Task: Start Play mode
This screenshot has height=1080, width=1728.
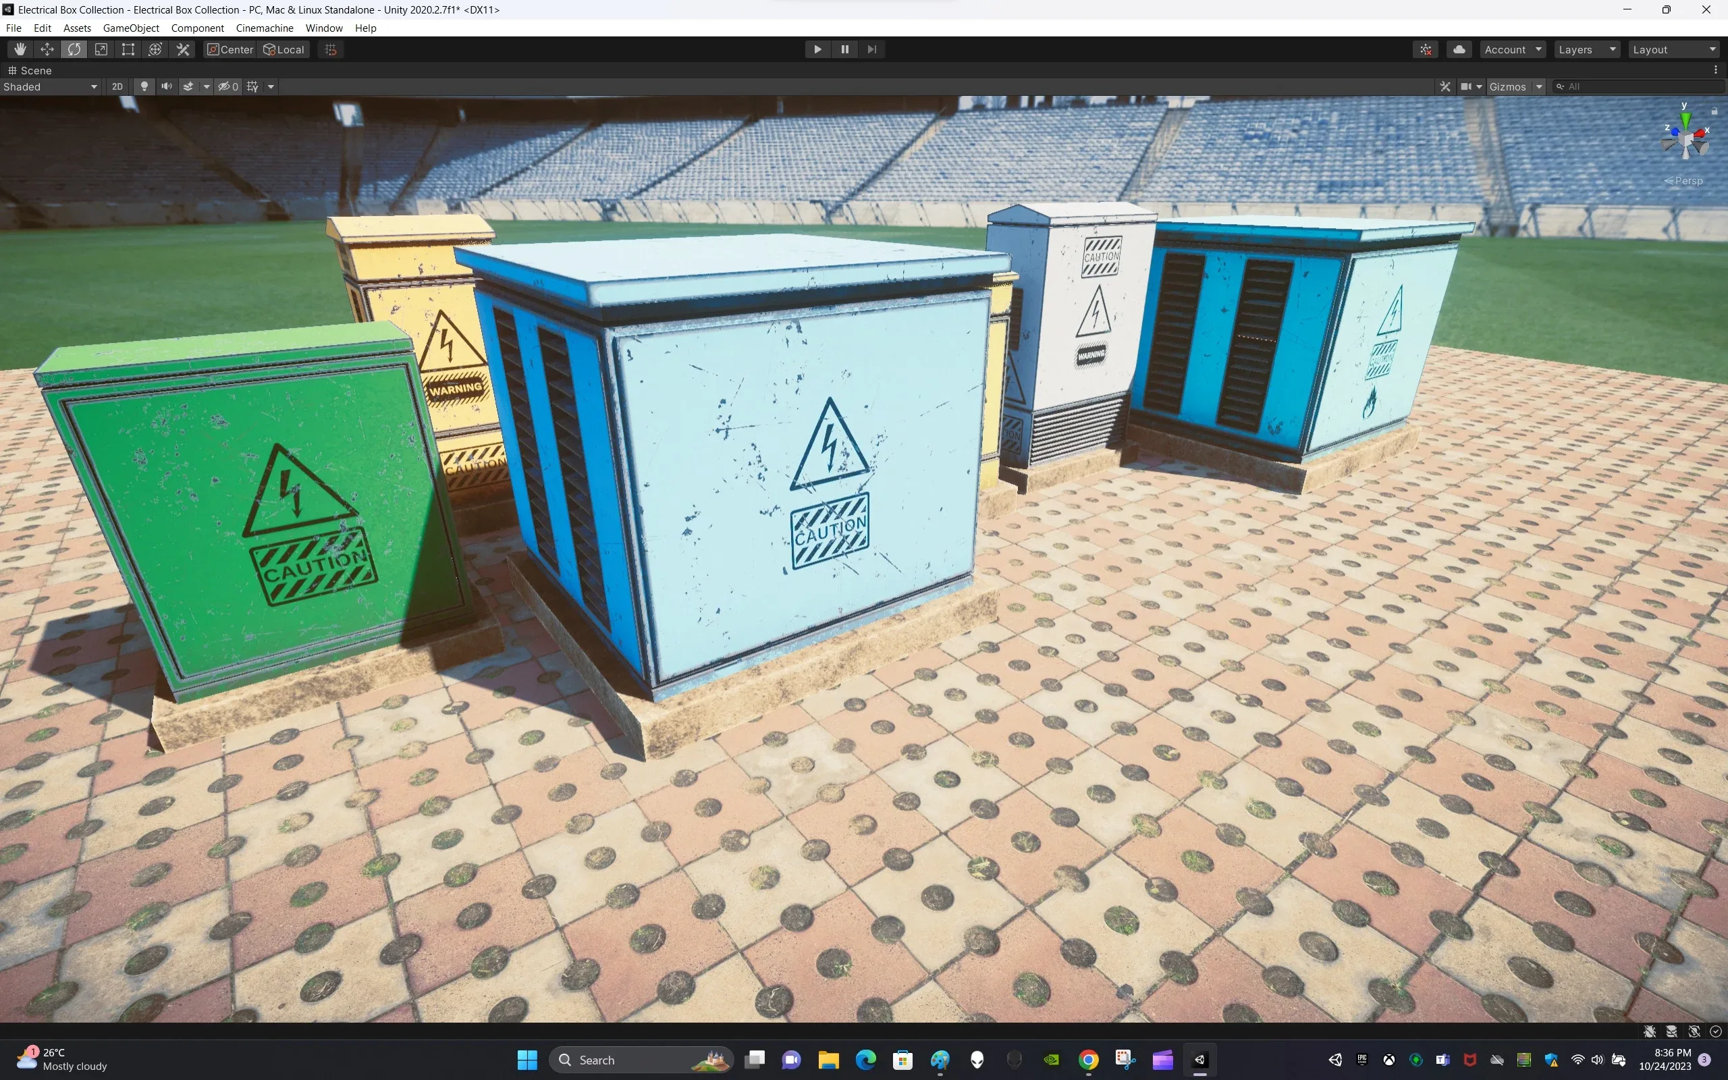Action: click(x=817, y=49)
